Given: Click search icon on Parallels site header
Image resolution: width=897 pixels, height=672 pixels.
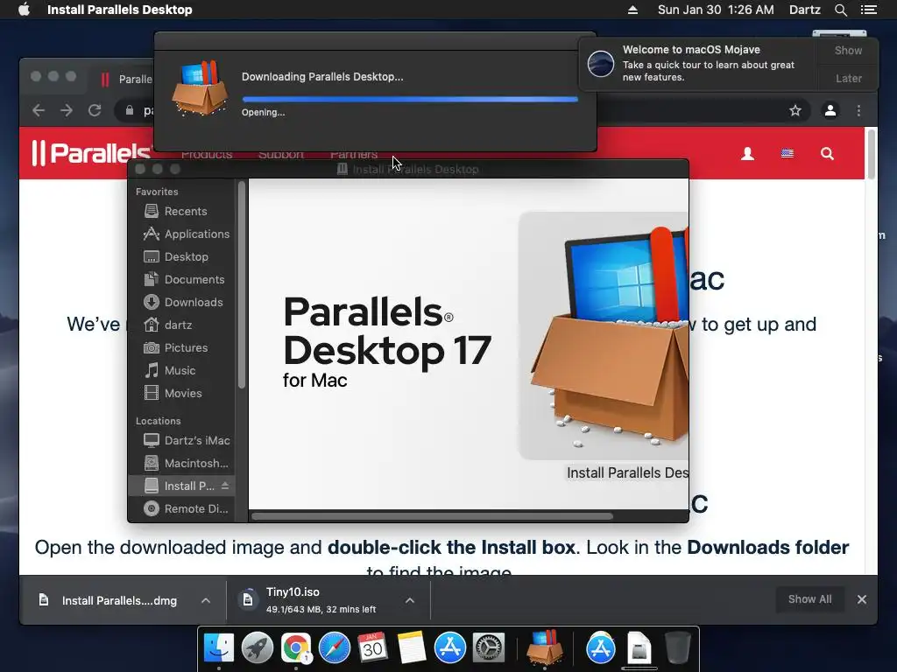Looking at the screenshot, I should pyautogui.click(x=827, y=154).
